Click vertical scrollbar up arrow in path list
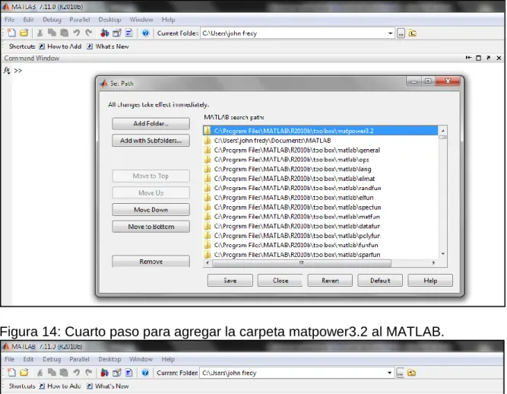Screen dimensions: 507x394 (x=442, y=130)
